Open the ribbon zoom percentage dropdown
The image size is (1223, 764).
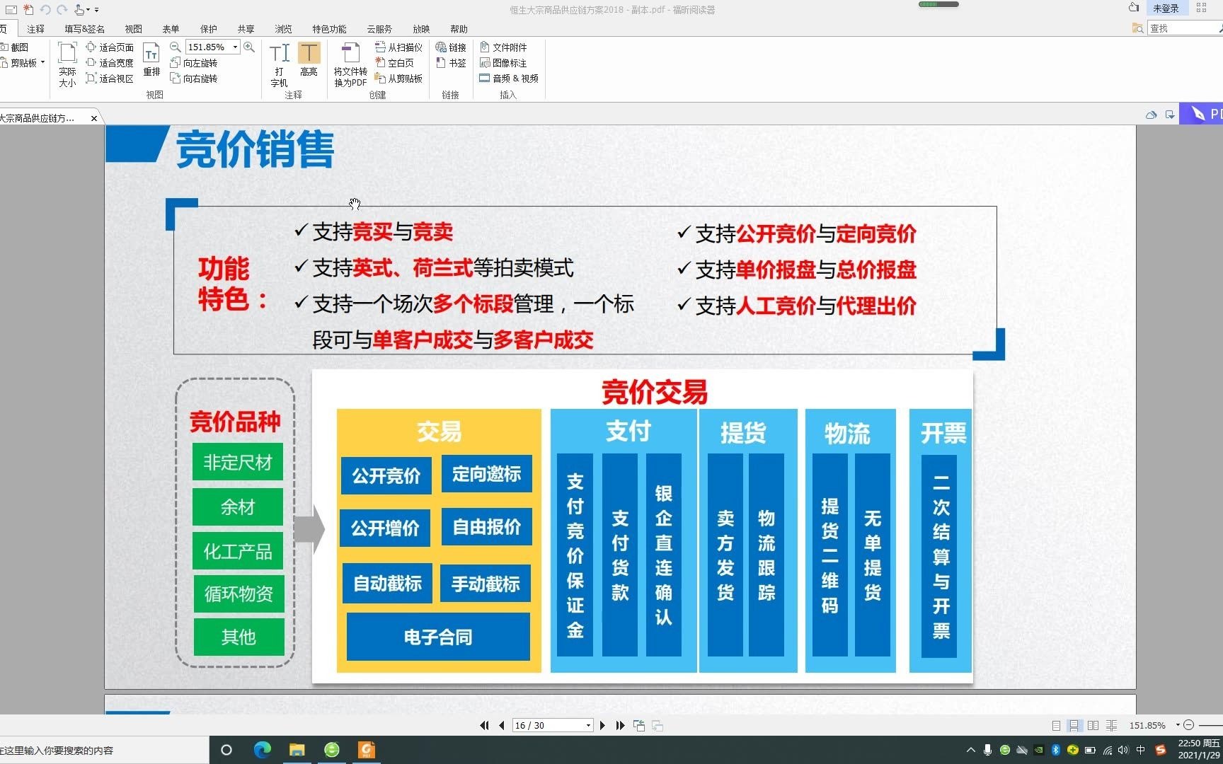(235, 47)
